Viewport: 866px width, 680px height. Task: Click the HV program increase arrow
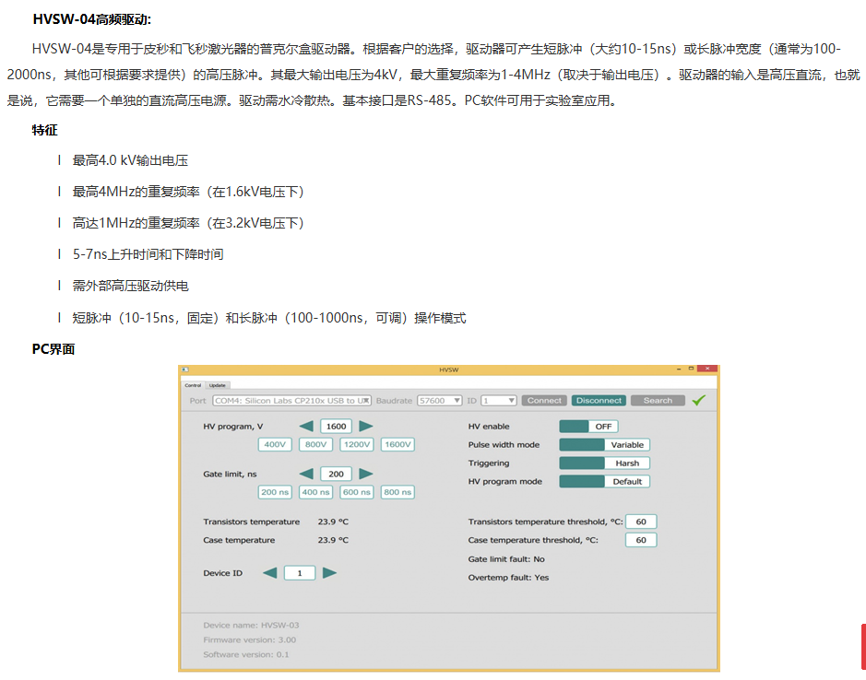(366, 426)
